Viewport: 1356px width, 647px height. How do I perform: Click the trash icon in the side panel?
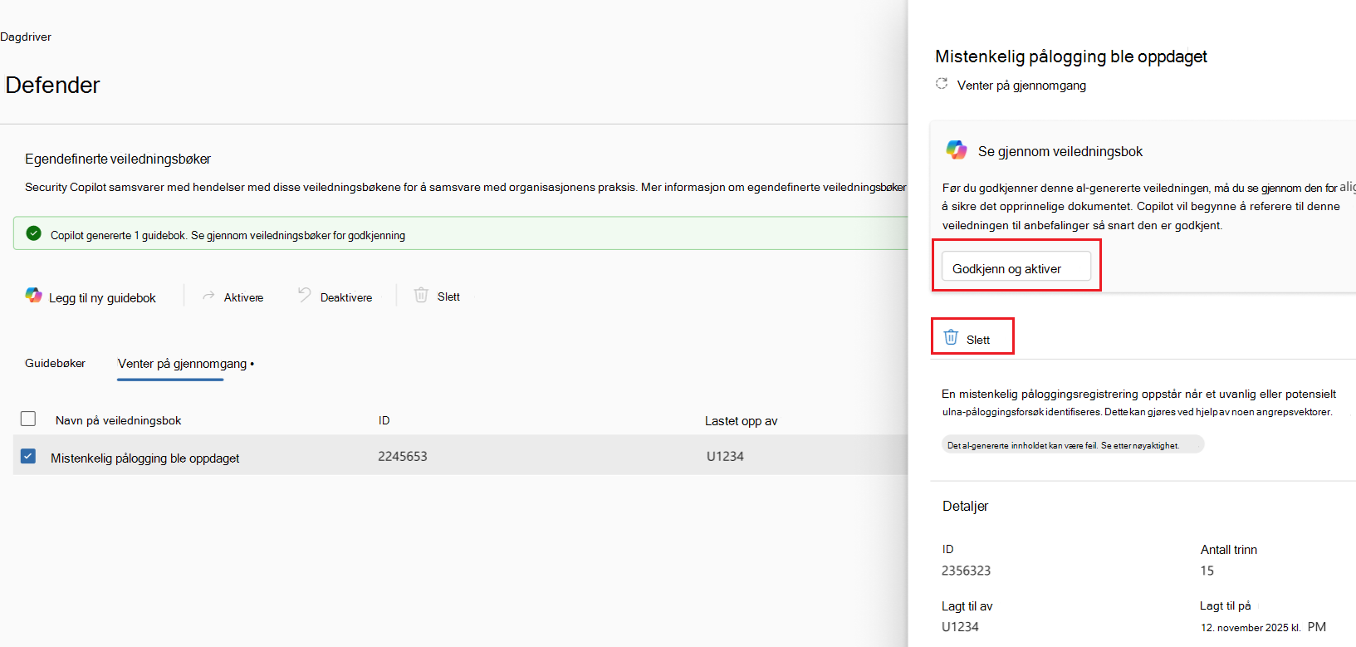pyautogui.click(x=951, y=337)
